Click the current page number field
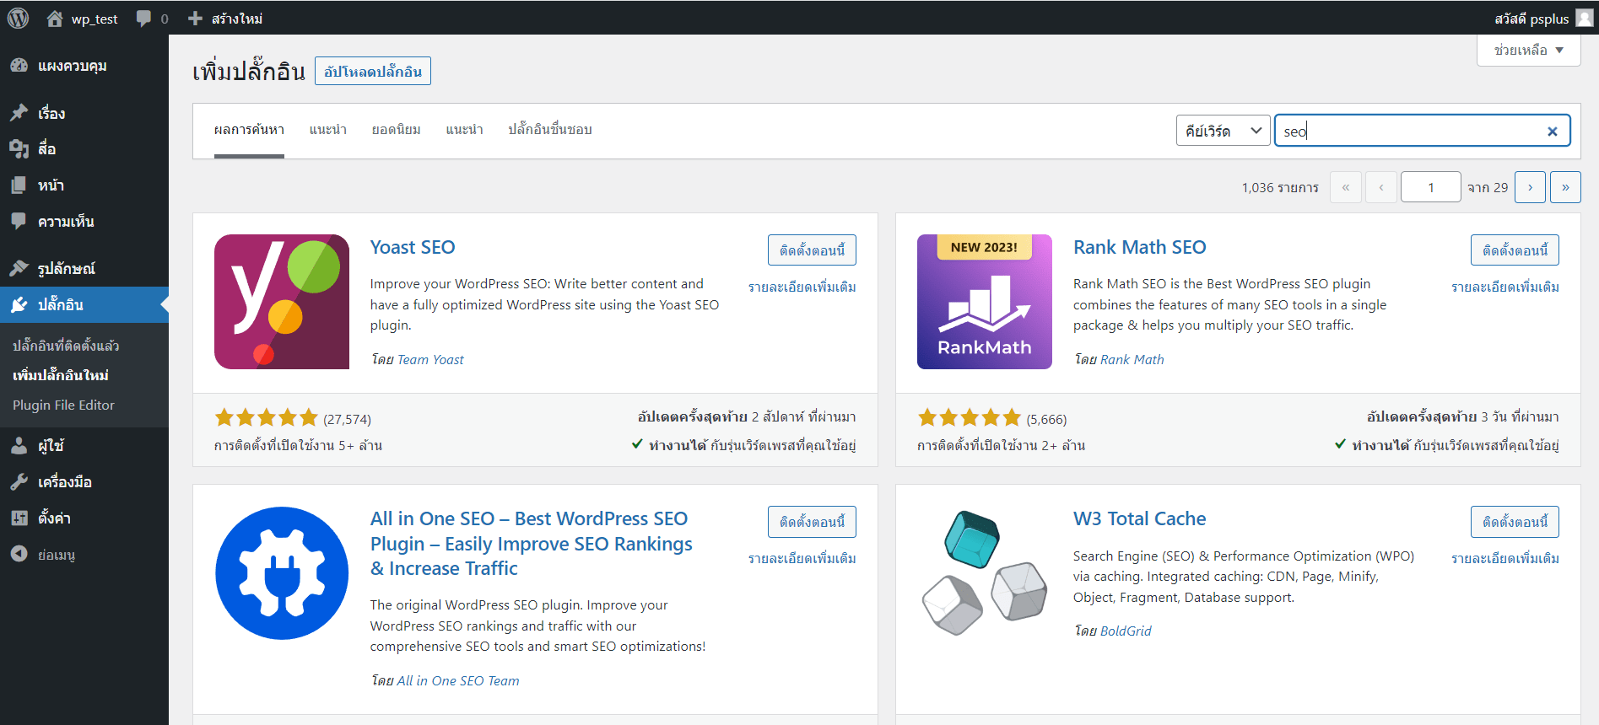 coord(1431,187)
